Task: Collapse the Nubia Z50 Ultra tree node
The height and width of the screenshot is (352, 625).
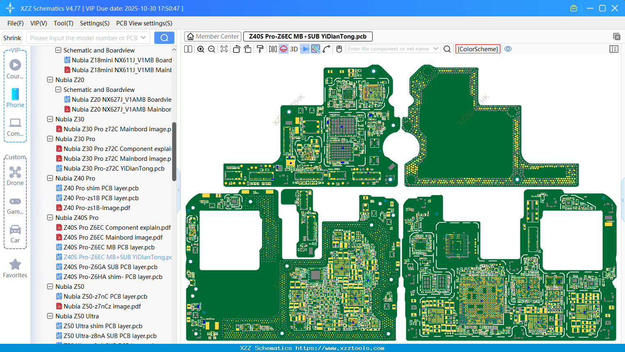Action: point(50,316)
